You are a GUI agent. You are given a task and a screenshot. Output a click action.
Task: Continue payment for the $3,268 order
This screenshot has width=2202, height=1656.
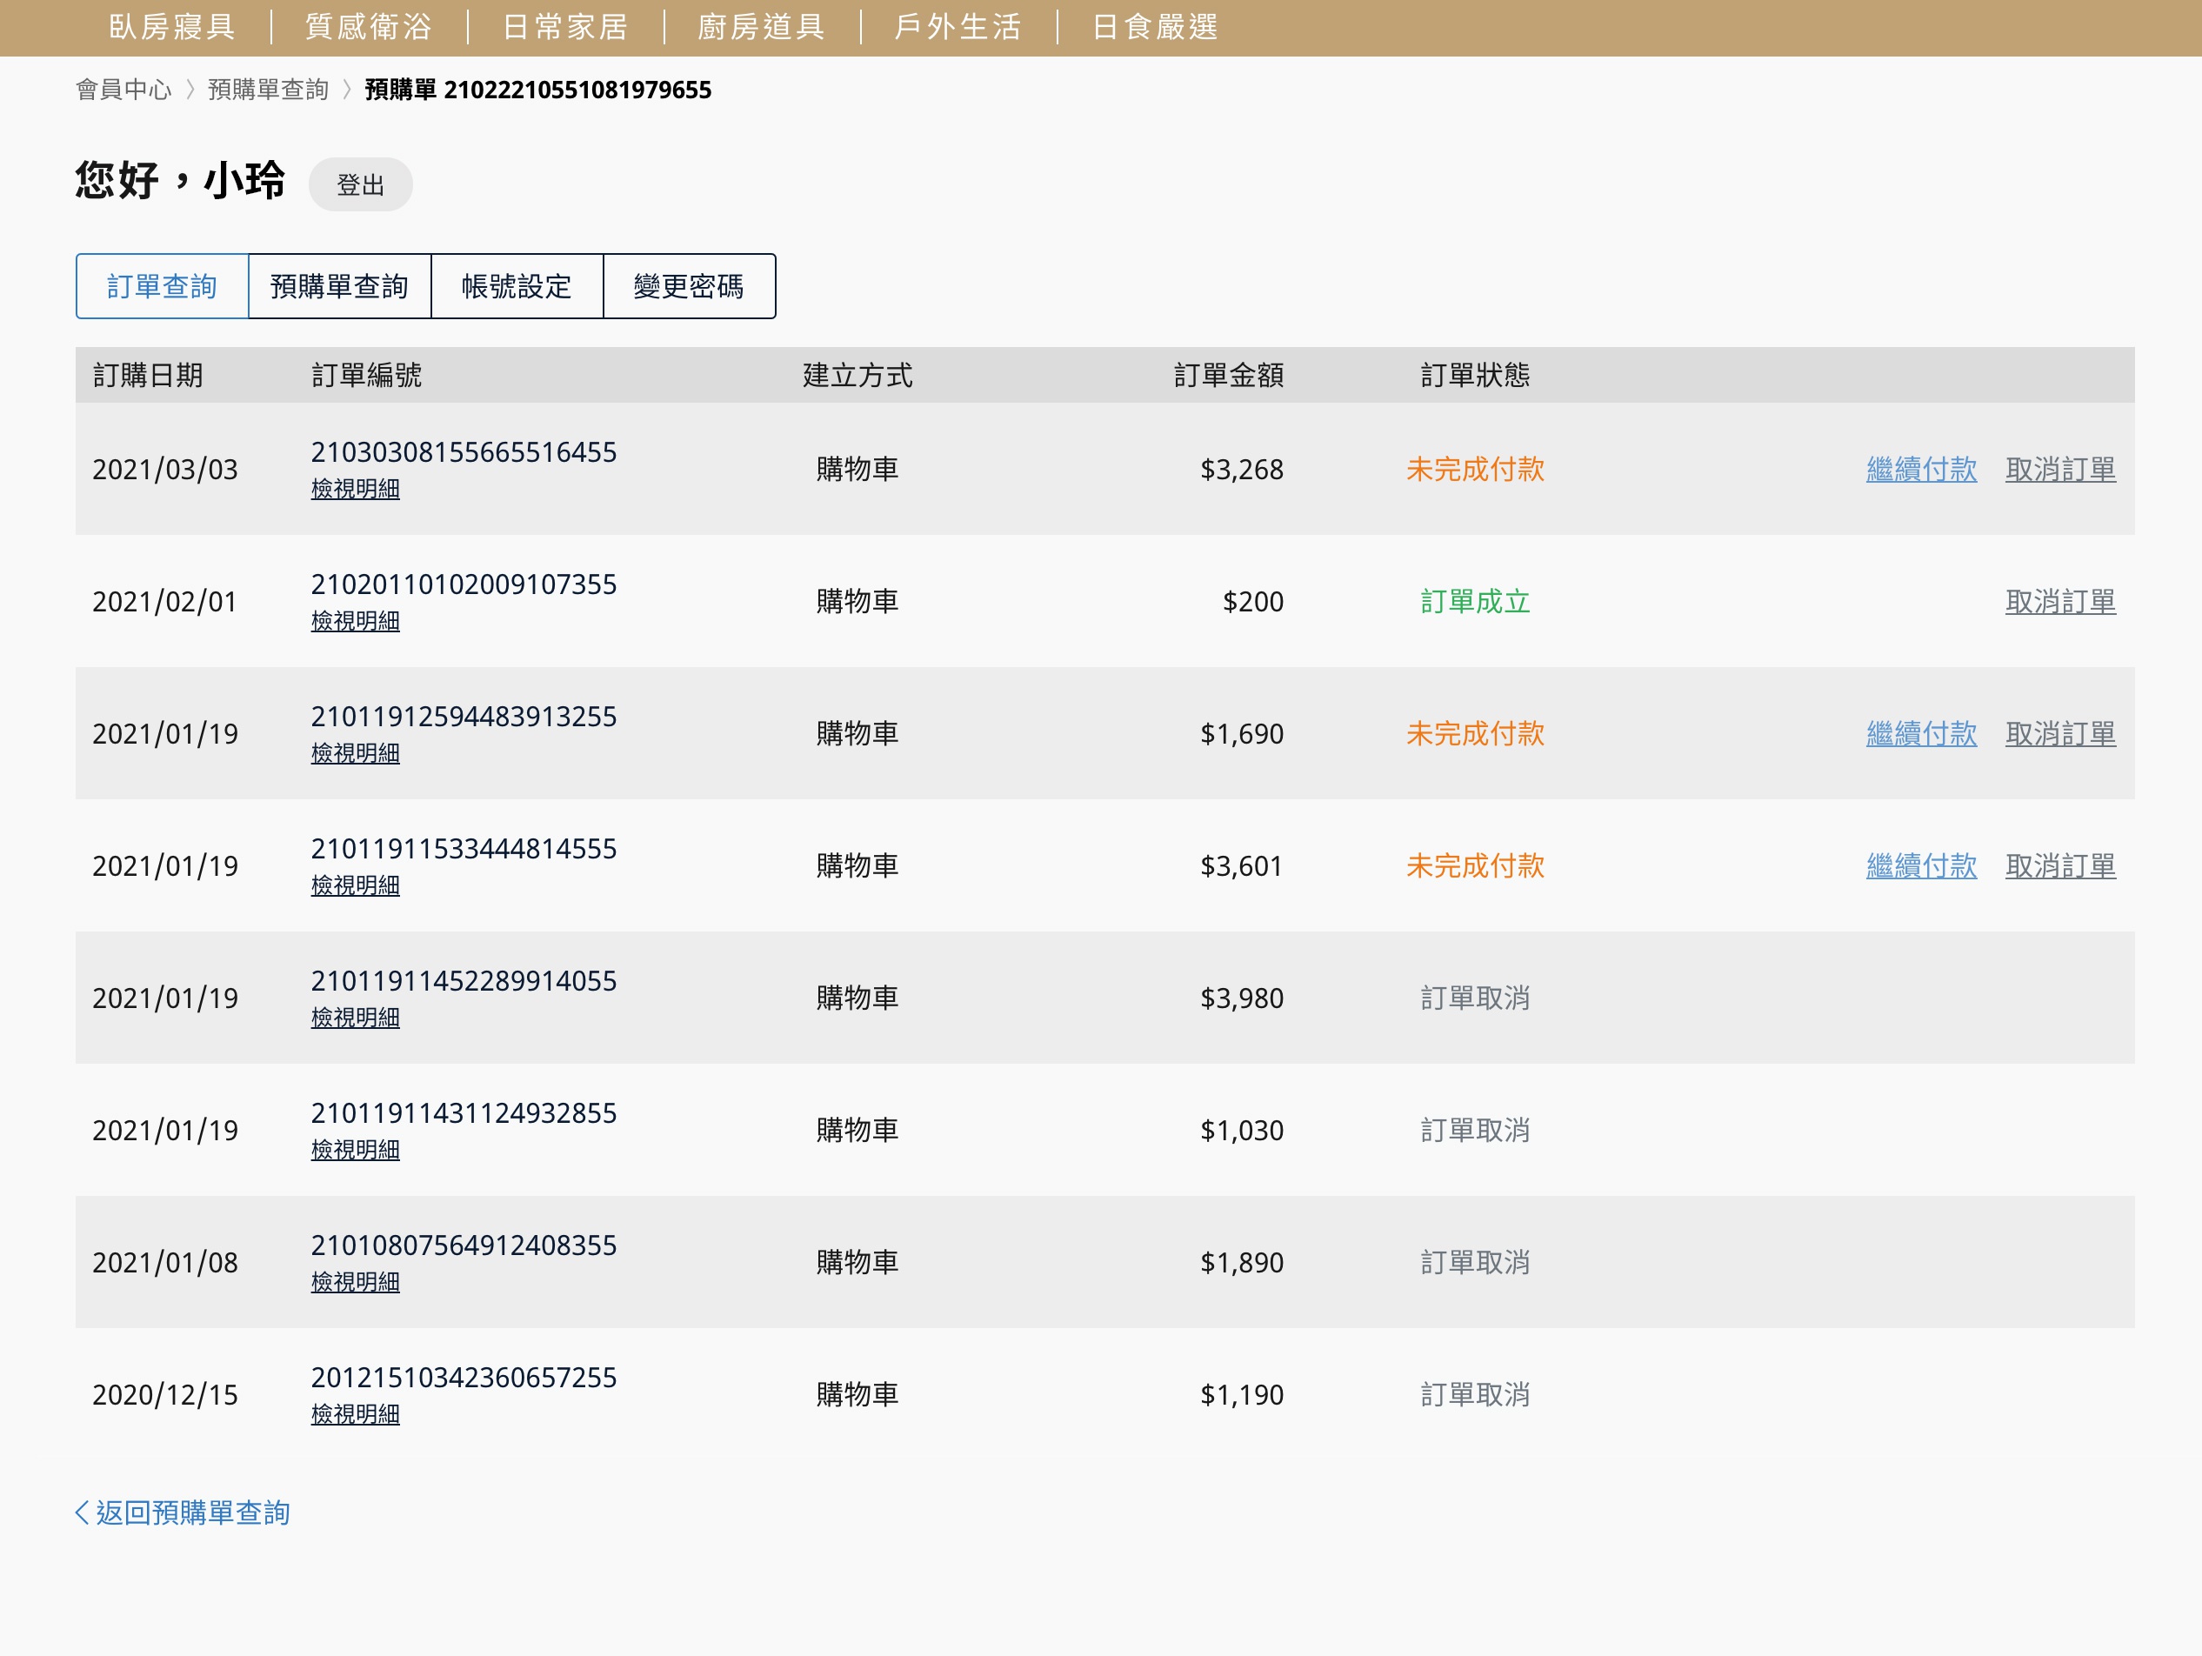coord(1920,469)
